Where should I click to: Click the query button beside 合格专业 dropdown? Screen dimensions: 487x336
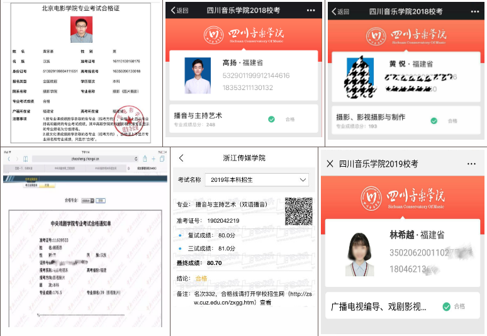(101, 201)
